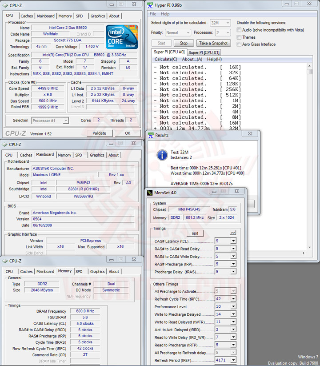Open Calculate(C) menu in Super PI

(166, 59)
